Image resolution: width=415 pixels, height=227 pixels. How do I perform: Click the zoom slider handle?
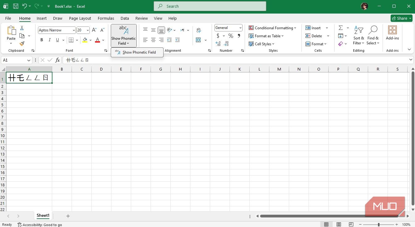coord(379,225)
